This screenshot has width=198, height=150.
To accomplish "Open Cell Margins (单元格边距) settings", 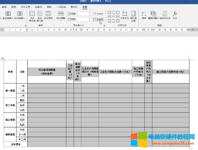I will pyautogui.click(x=133, y=15).
